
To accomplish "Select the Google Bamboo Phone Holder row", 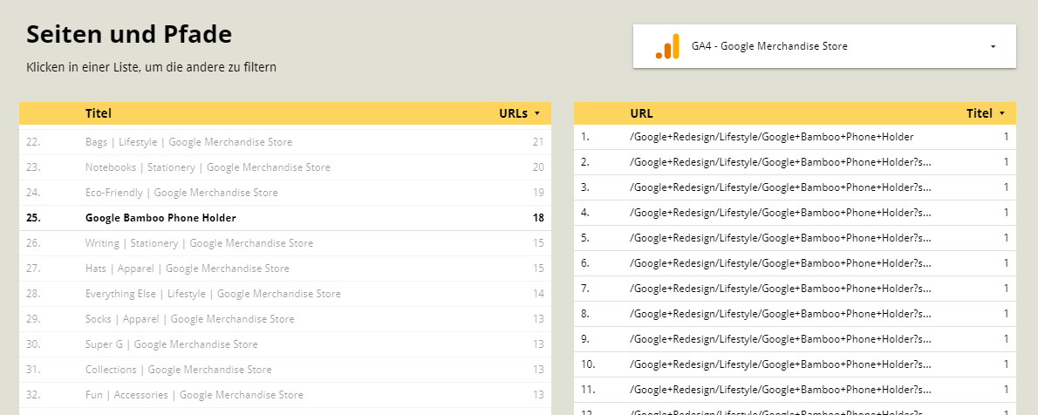I will point(160,218).
